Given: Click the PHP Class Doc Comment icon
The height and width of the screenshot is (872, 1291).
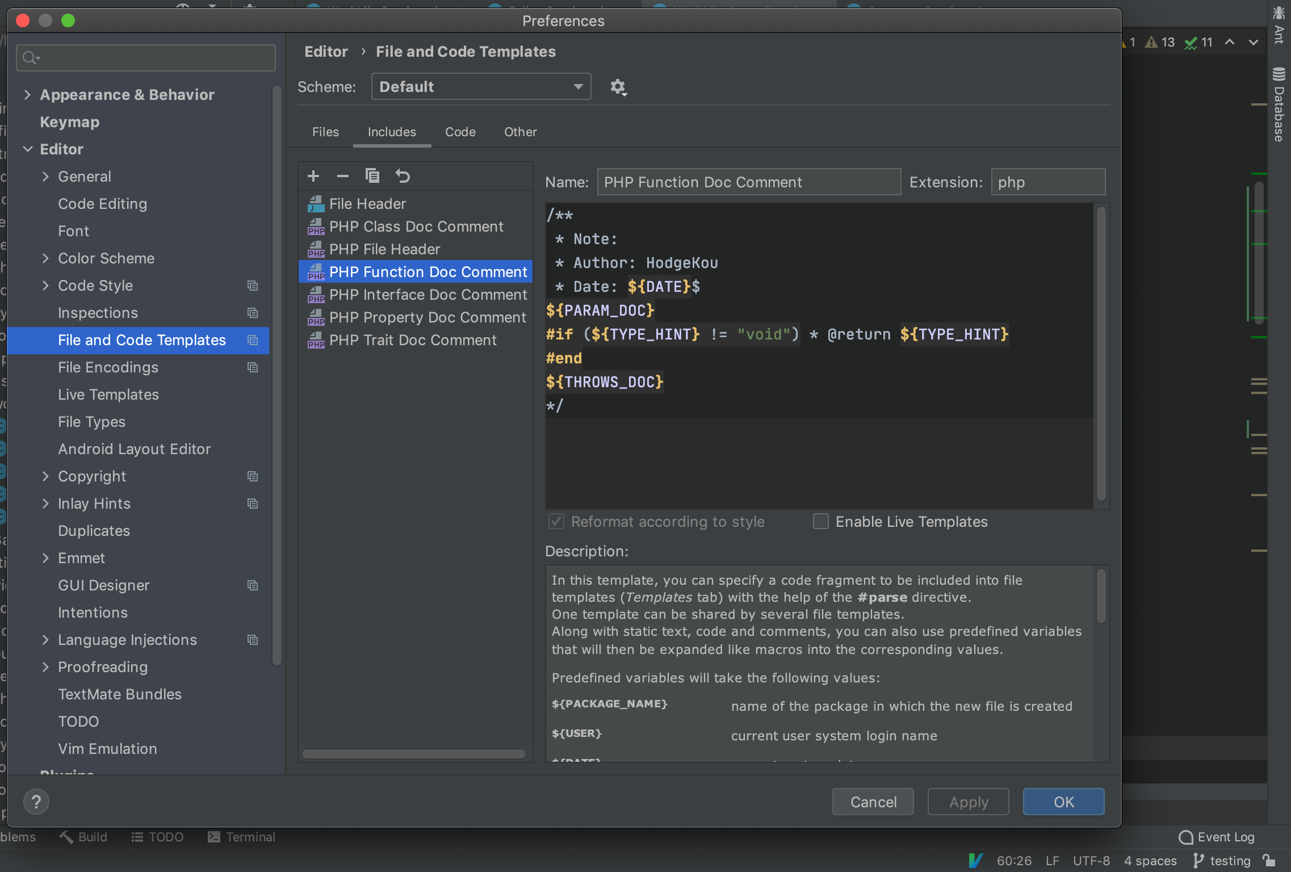Looking at the screenshot, I should 315,225.
